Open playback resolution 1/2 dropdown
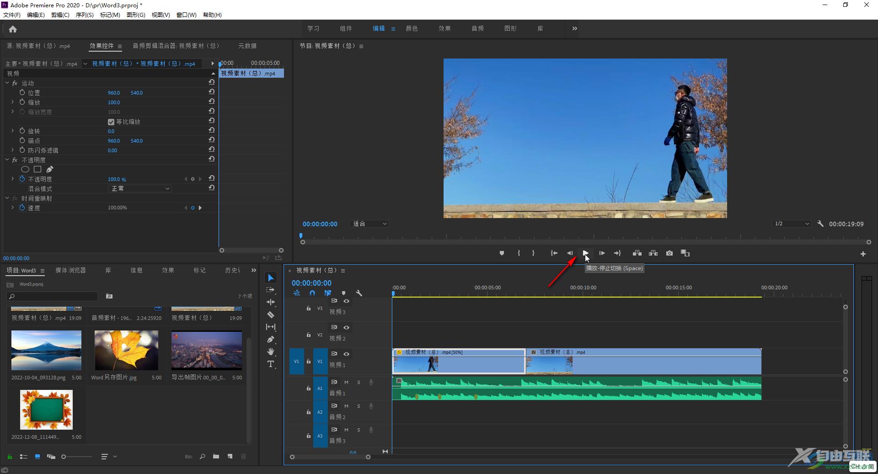The width and height of the screenshot is (878, 474). (x=792, y=224)
